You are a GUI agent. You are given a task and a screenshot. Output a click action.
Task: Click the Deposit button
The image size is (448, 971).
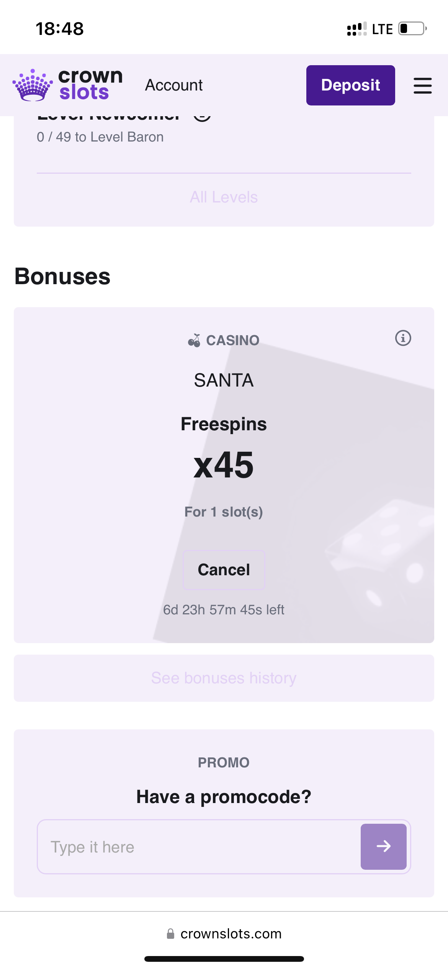(350, 85)
